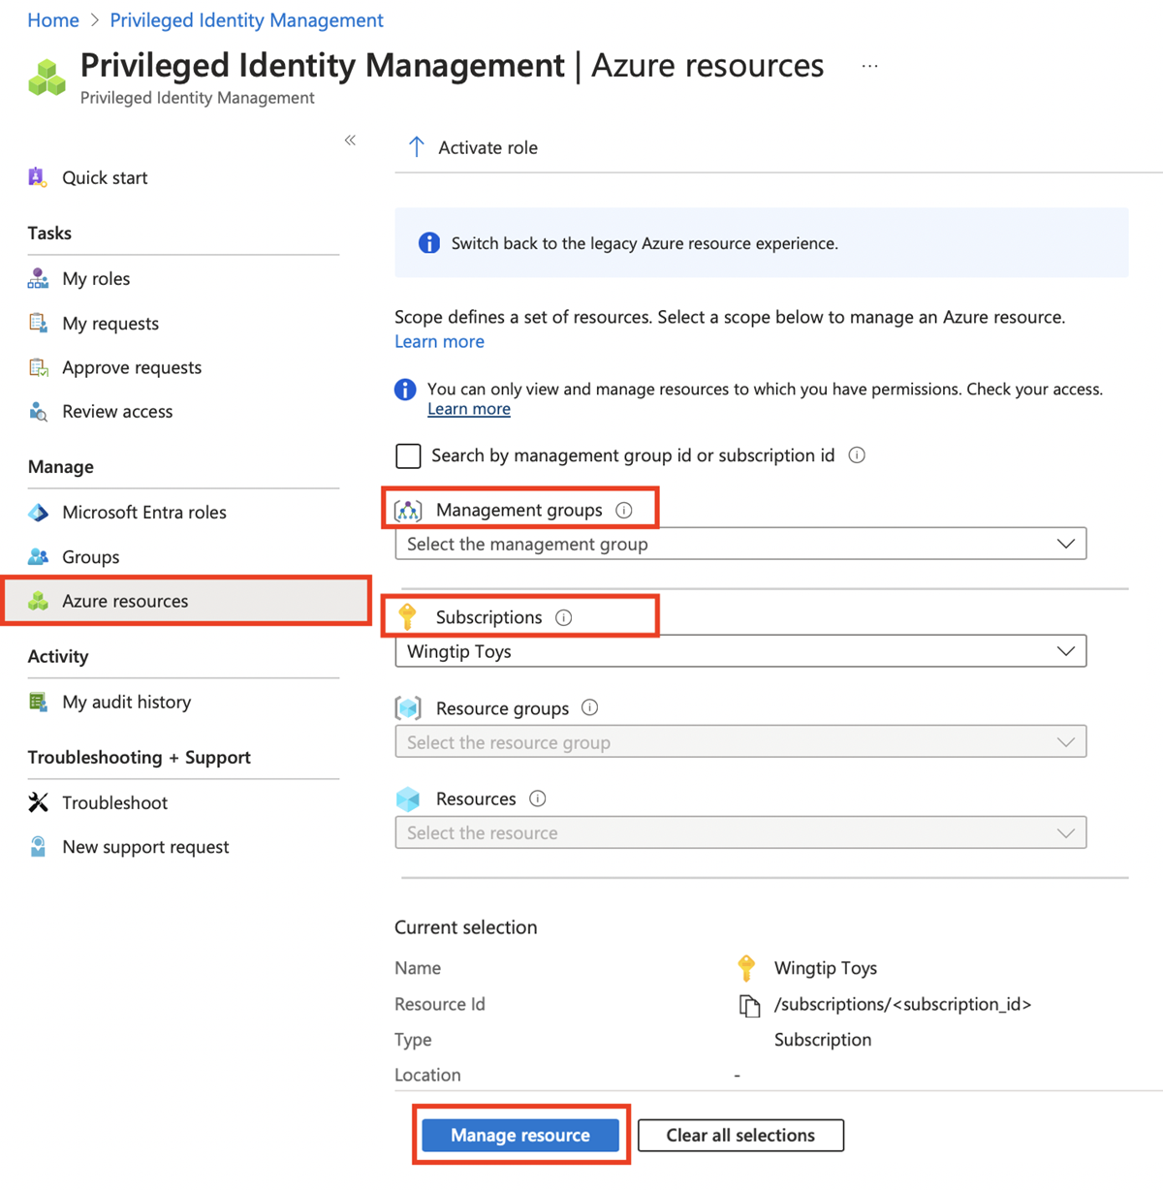The width and height of the screenshot is (1163, 1190).
Task: Click the Management groups icon
Action: (408, 510)
